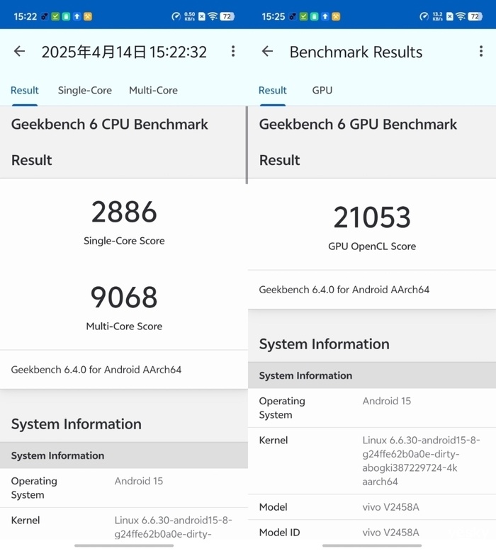Open the GPU tab
Viewport: 496px width, 551px height.
point(322,91)
